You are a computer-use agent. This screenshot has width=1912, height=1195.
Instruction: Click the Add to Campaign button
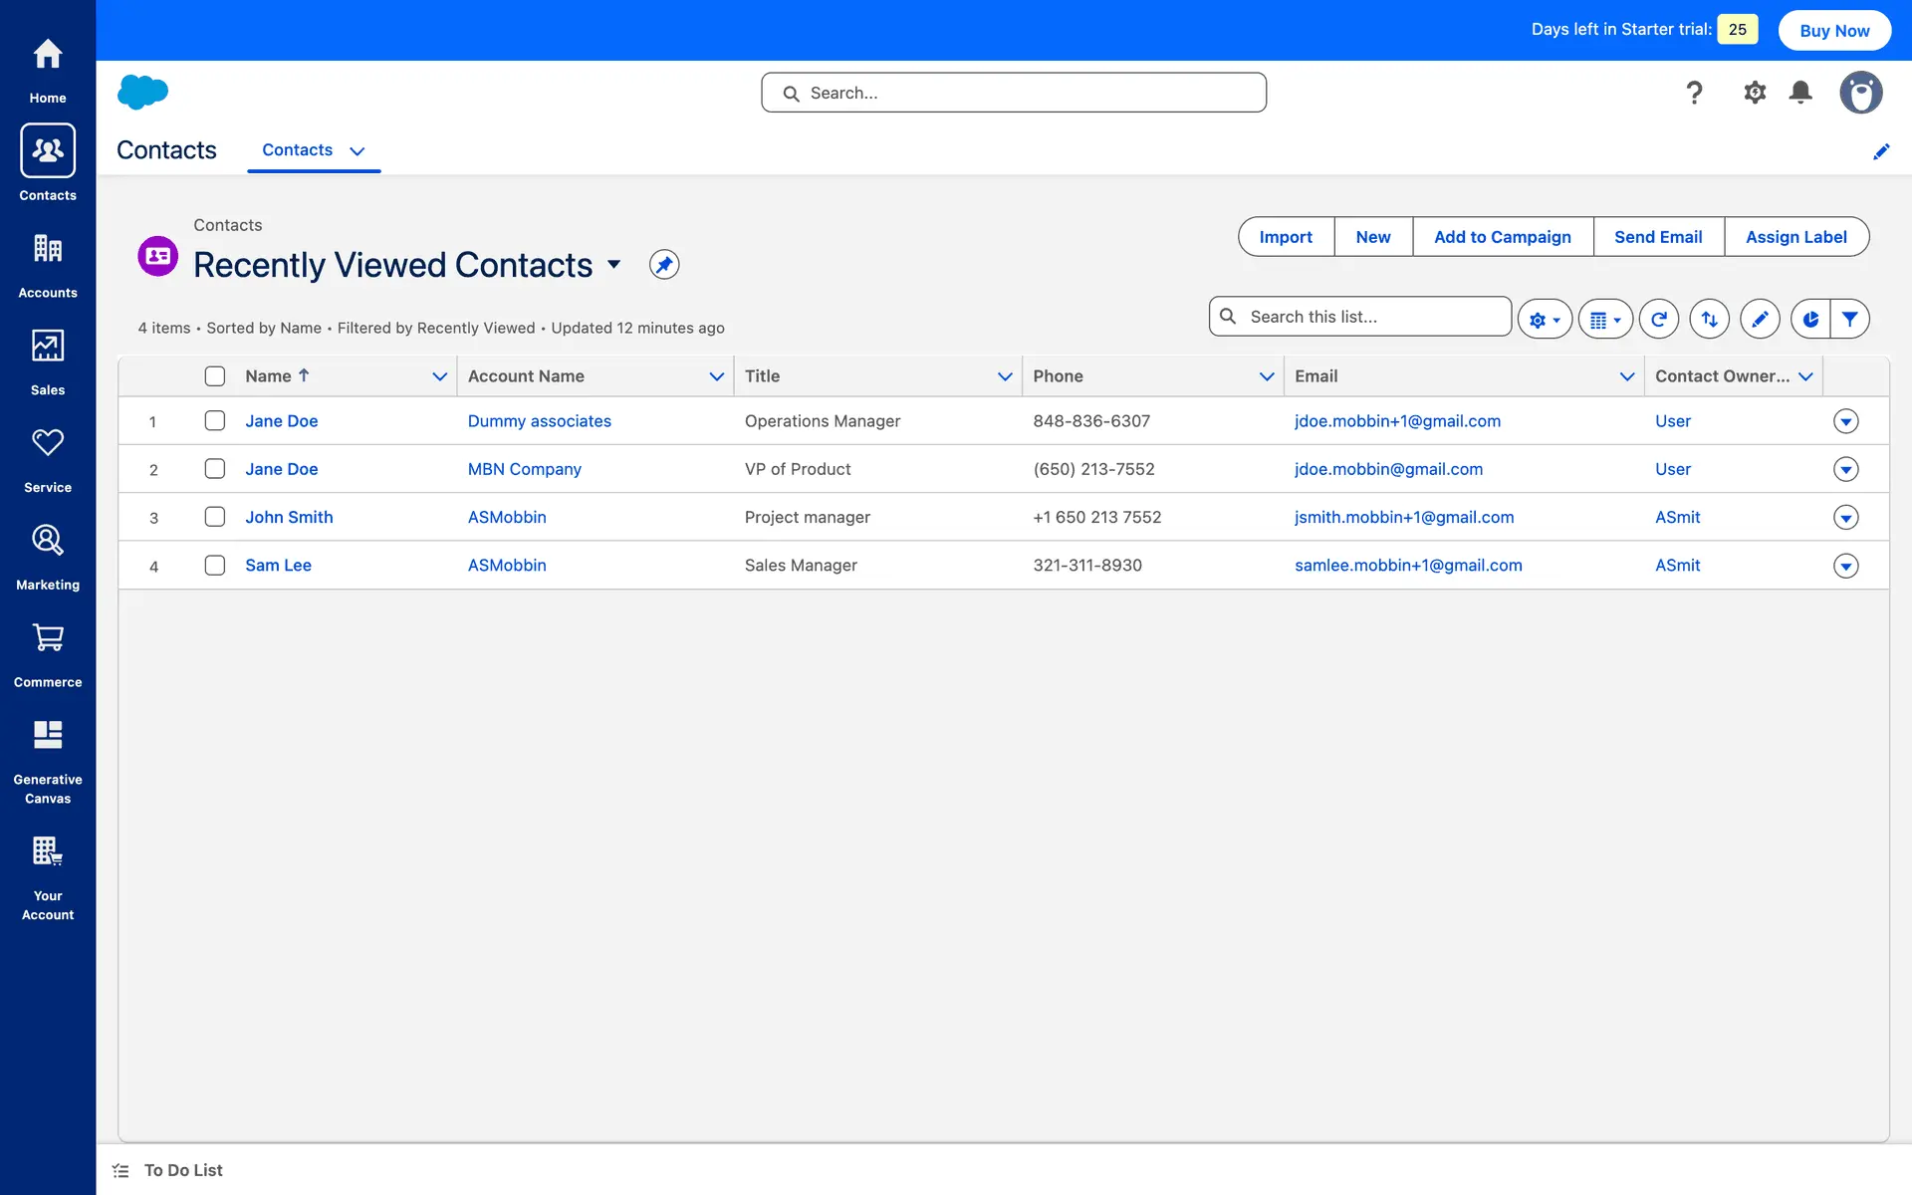1502,237
